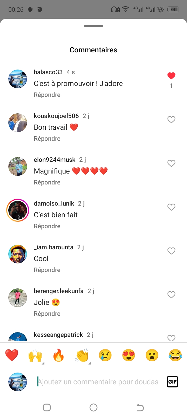
Task: Tap heart on damoiso_lunik's comment
Action: click(x=171, y=207)
